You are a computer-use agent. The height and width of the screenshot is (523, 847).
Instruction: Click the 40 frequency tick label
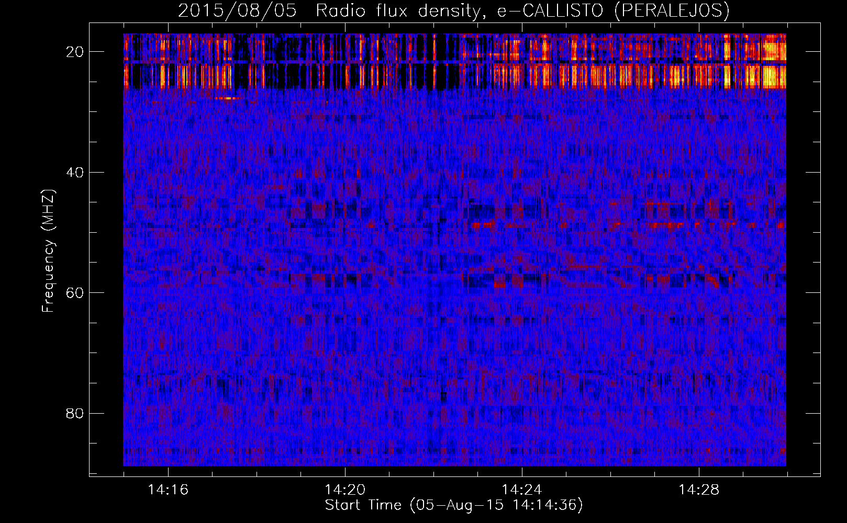(75, 172)
